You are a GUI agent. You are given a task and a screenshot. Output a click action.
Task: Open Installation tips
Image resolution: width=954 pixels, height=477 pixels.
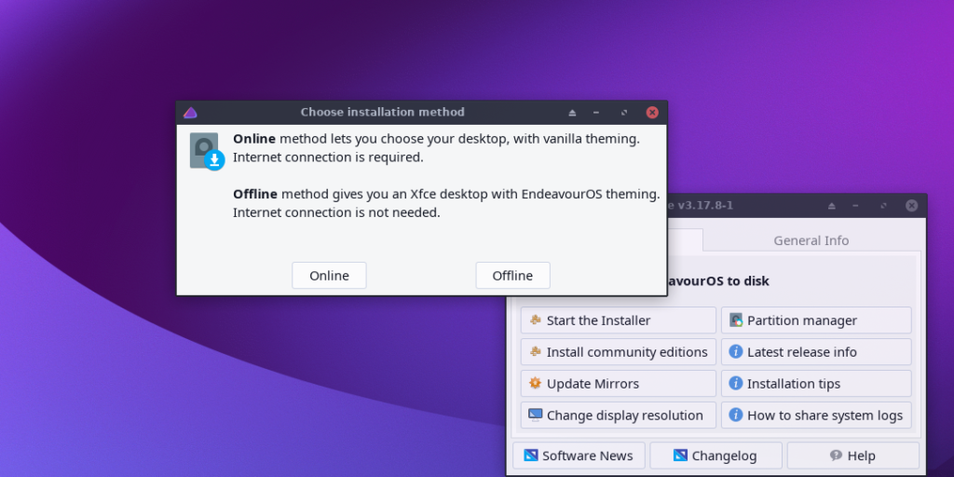tap(816, 383)
